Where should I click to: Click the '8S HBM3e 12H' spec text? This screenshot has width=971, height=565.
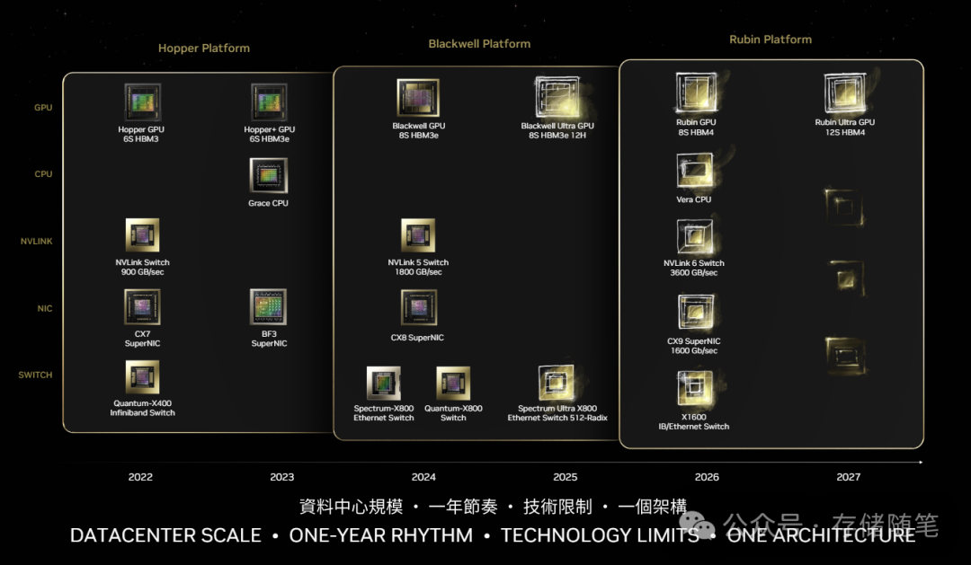point(557,136)
